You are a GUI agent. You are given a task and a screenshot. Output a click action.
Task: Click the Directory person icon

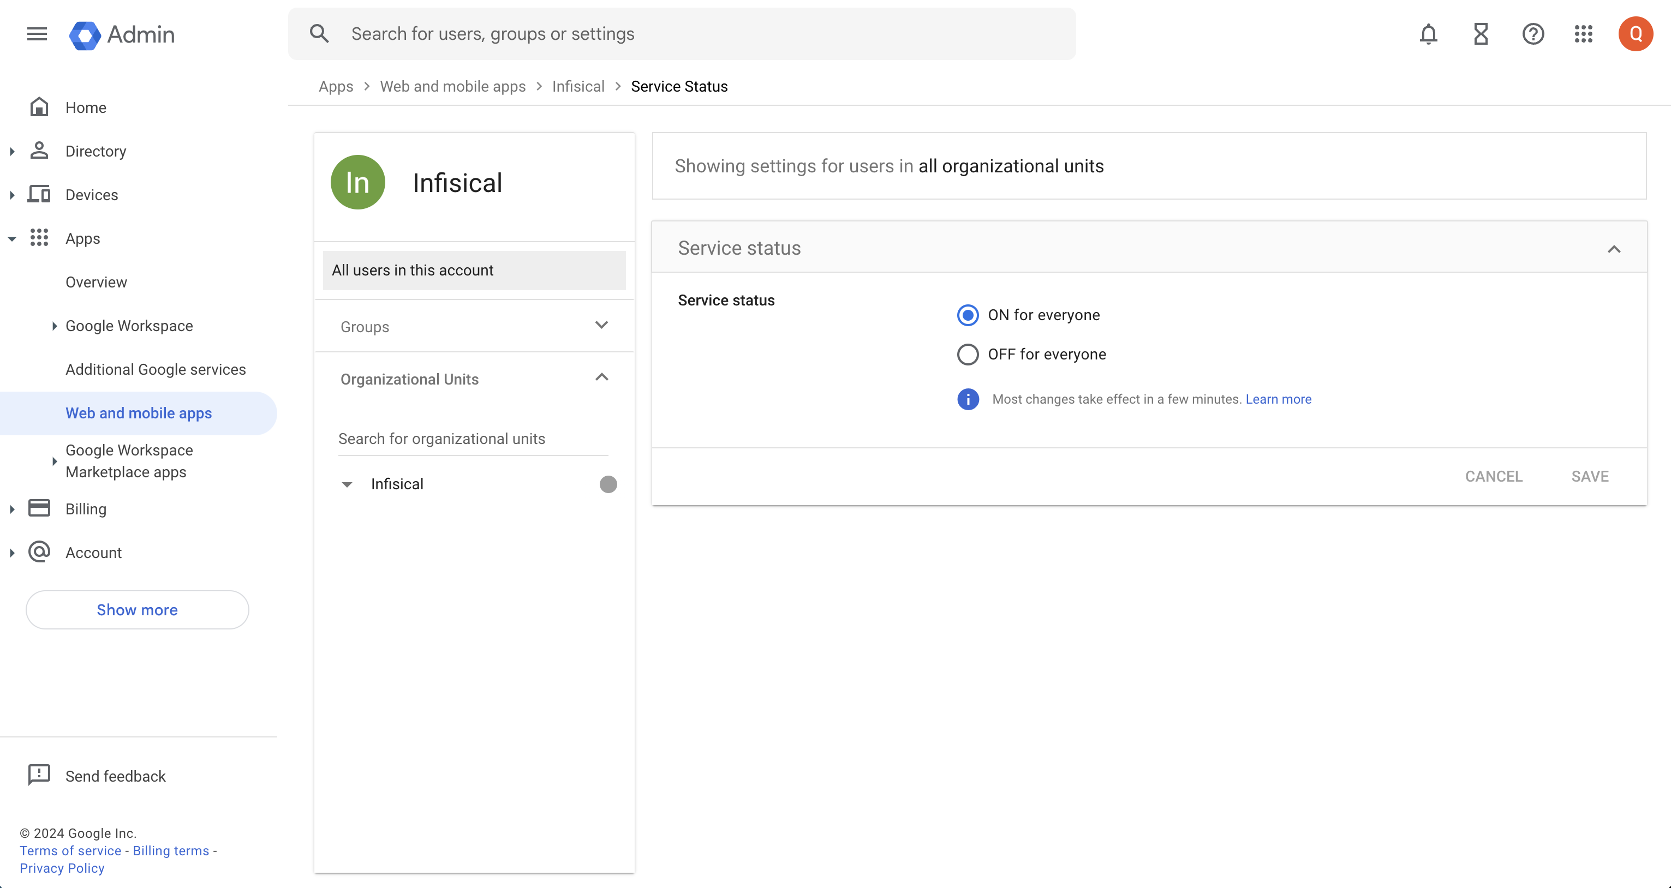pos(39,151)
